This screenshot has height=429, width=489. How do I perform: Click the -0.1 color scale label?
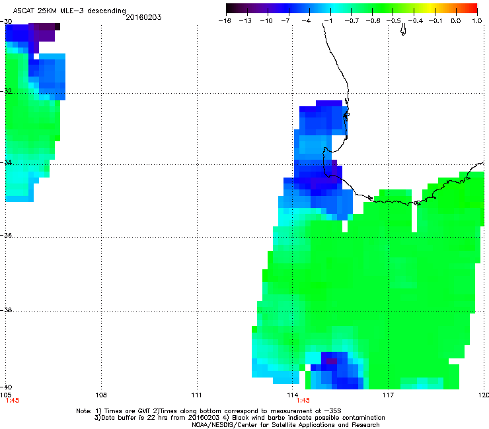(x=435, y=21)
